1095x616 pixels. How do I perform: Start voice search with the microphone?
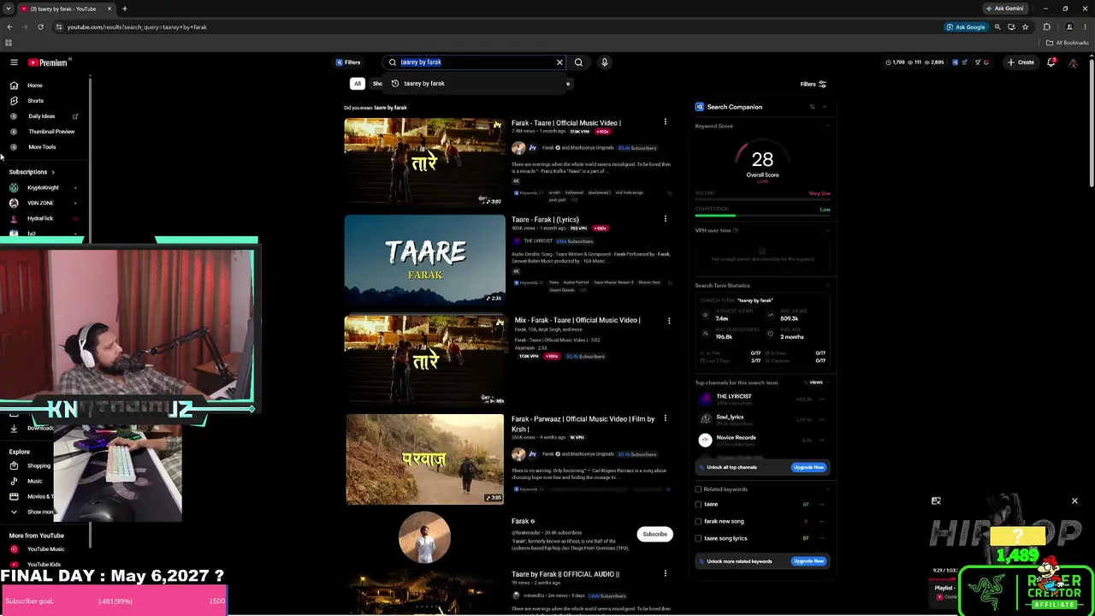[604, 62]
